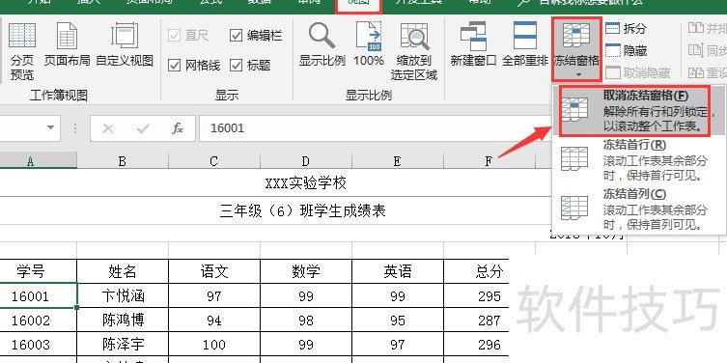Select total score cell 295
Viewport: 727px width, 363px height.
pyautogui.click(x=476, y=295)
